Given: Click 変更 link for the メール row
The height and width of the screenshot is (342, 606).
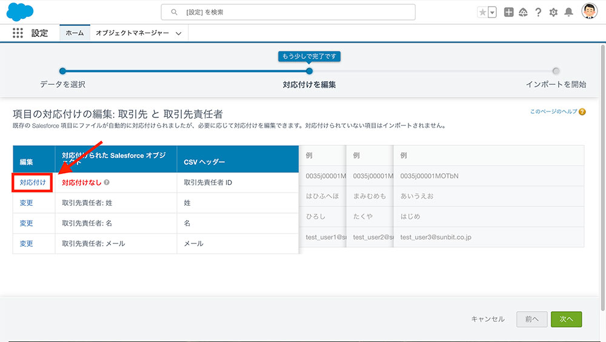Looking at the screenshot, I should 26,243.
